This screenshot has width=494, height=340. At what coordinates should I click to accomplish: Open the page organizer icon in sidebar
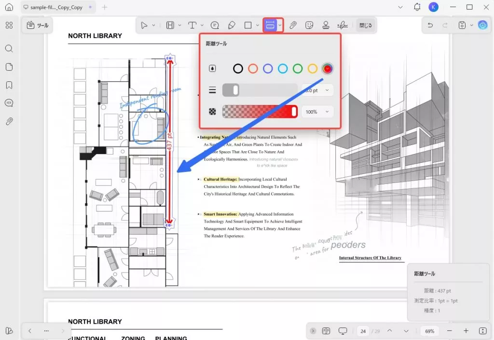(9, 67)
